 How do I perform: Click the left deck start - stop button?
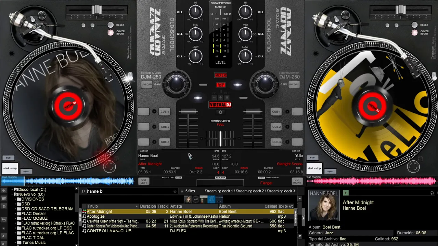pos(10,168)
